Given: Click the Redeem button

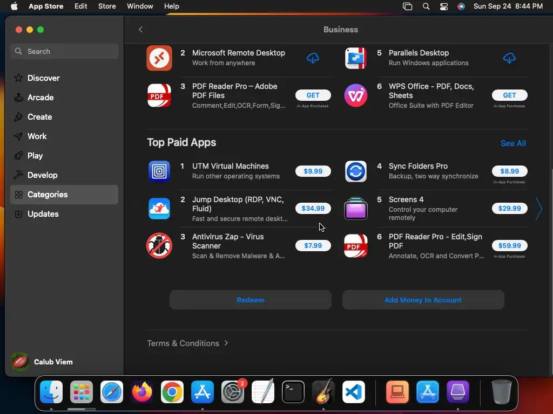Looking at the screenshot, I should point(251,300).
